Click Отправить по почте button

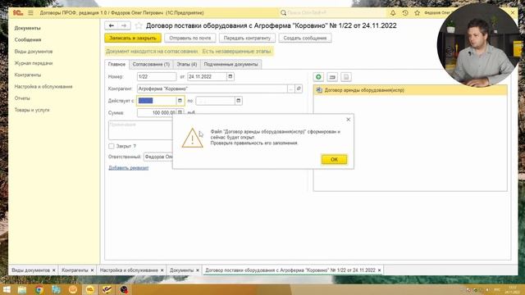tap(190, 39)
